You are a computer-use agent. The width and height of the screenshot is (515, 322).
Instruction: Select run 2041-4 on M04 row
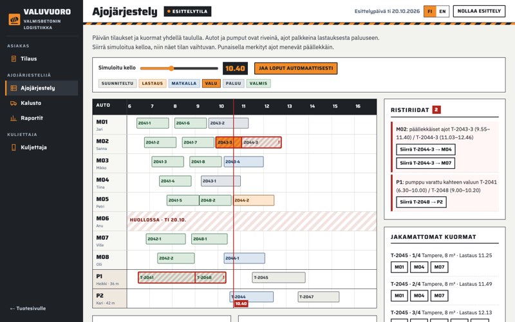click(175, 181)
